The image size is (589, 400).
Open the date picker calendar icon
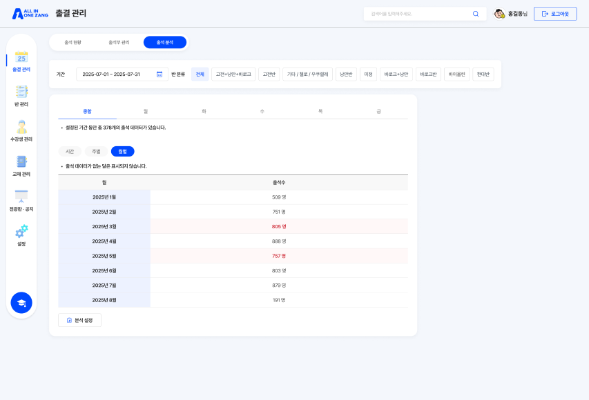160,74
